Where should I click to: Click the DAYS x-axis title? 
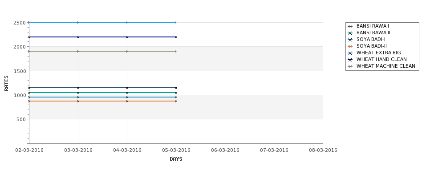click(x=176, y=159)
